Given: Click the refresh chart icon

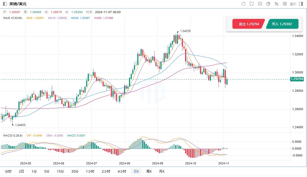Looking at the screenshot, I should coord(243,4).
